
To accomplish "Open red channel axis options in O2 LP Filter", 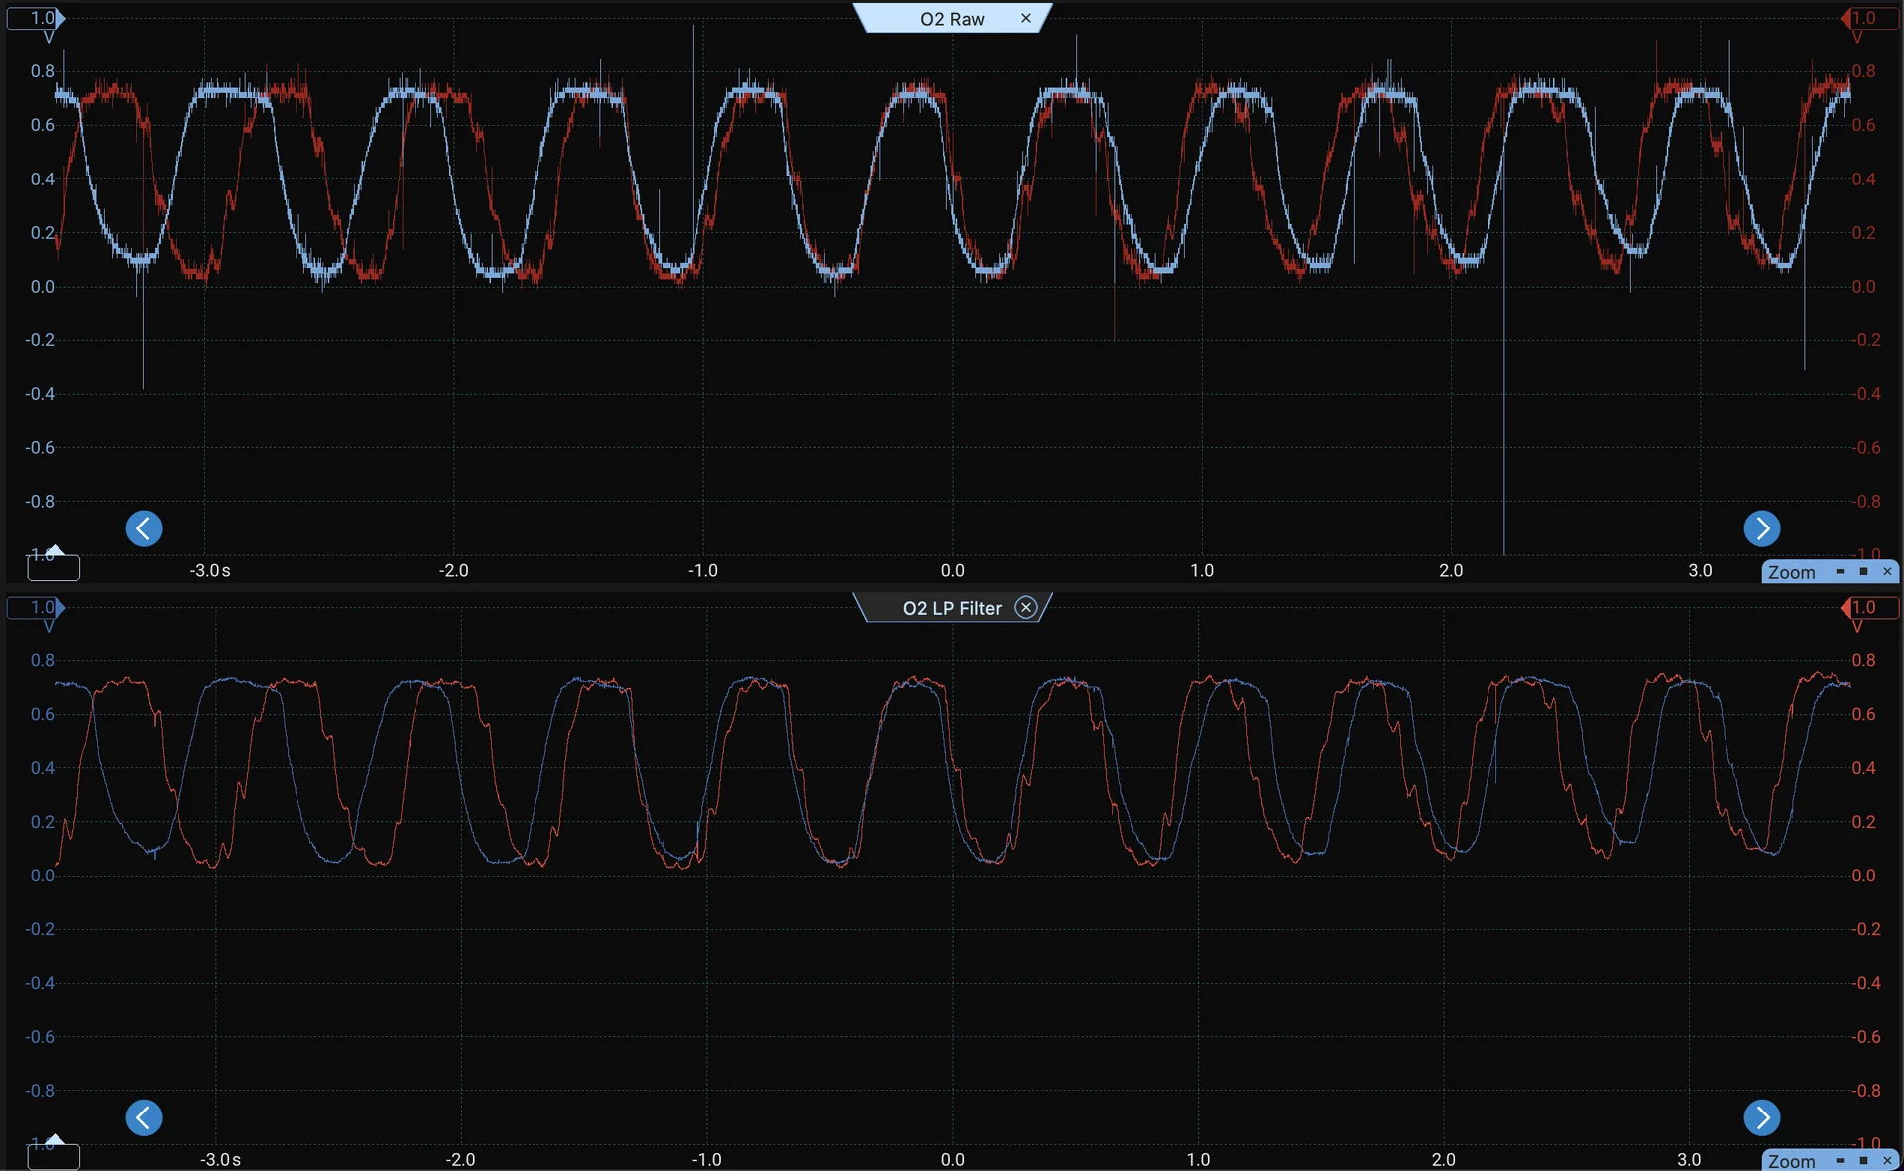I will pyautogui.click(x=1868, y=607).
